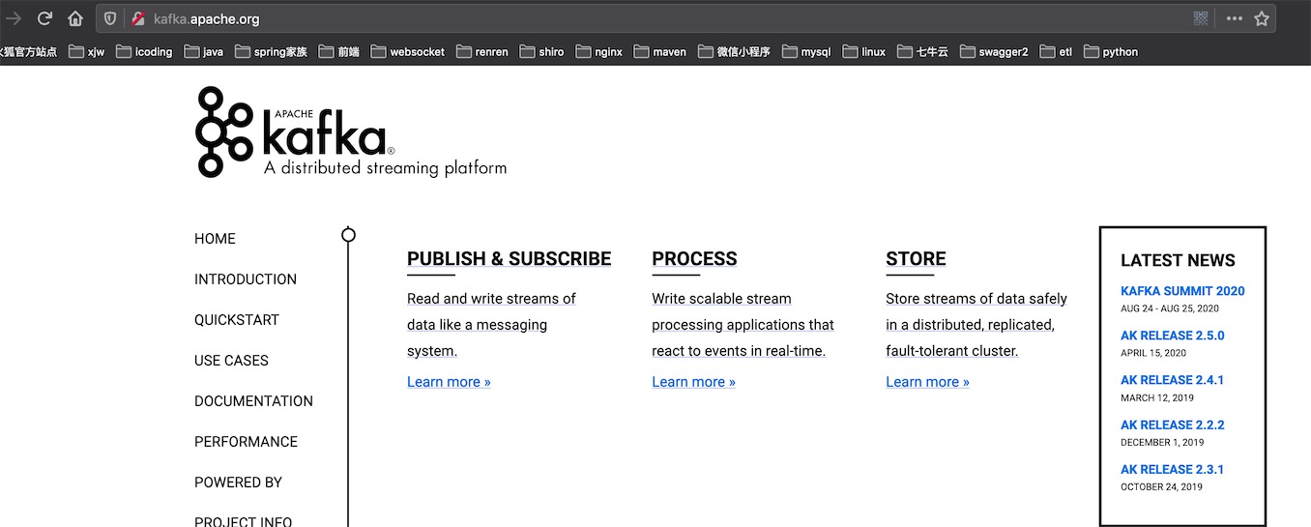Open PROJECT INFO in the side navigation
Screen dimensions: 1311x527
[x=243, y=521]
